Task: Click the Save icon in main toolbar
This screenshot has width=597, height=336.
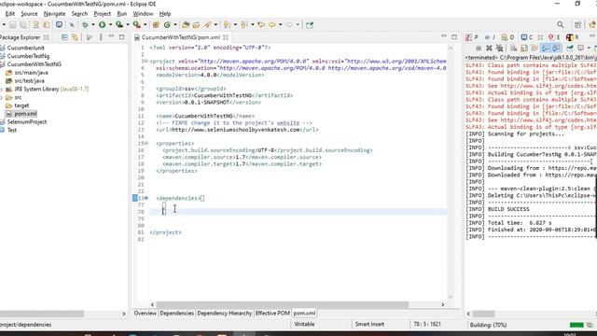Action: pos(12,25)
